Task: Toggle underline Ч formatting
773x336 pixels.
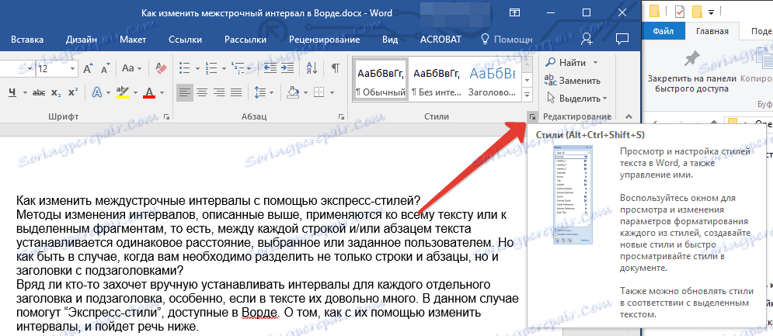Action: click(12, 92)
